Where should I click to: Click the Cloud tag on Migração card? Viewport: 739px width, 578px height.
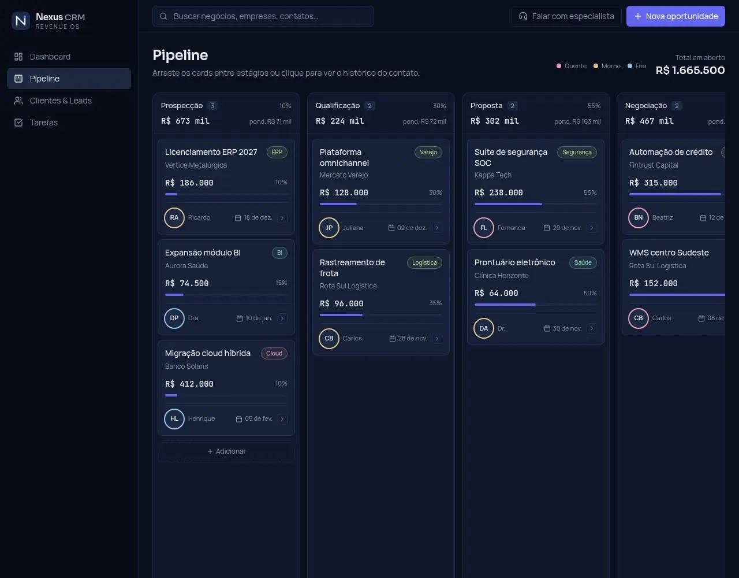[274, 354]
